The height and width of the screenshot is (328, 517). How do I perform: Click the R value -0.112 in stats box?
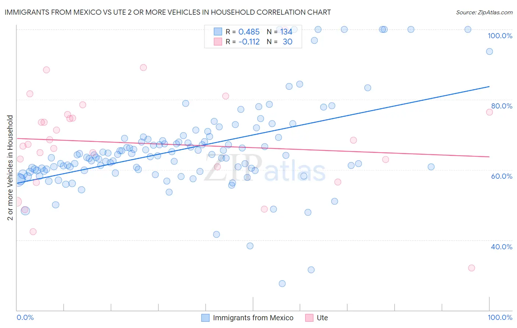(249, 42)
